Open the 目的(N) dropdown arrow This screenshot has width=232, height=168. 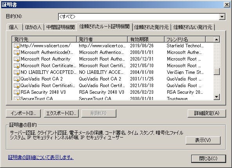point(222,17)
